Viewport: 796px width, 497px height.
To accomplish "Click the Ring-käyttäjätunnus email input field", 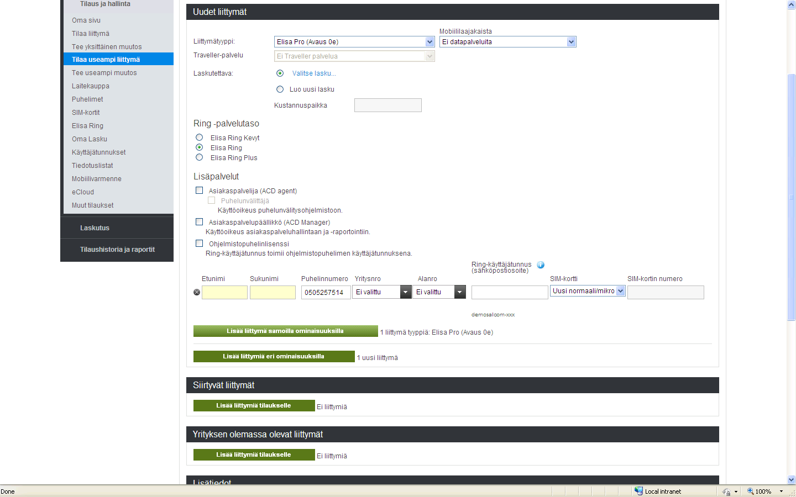I will 510,293.
